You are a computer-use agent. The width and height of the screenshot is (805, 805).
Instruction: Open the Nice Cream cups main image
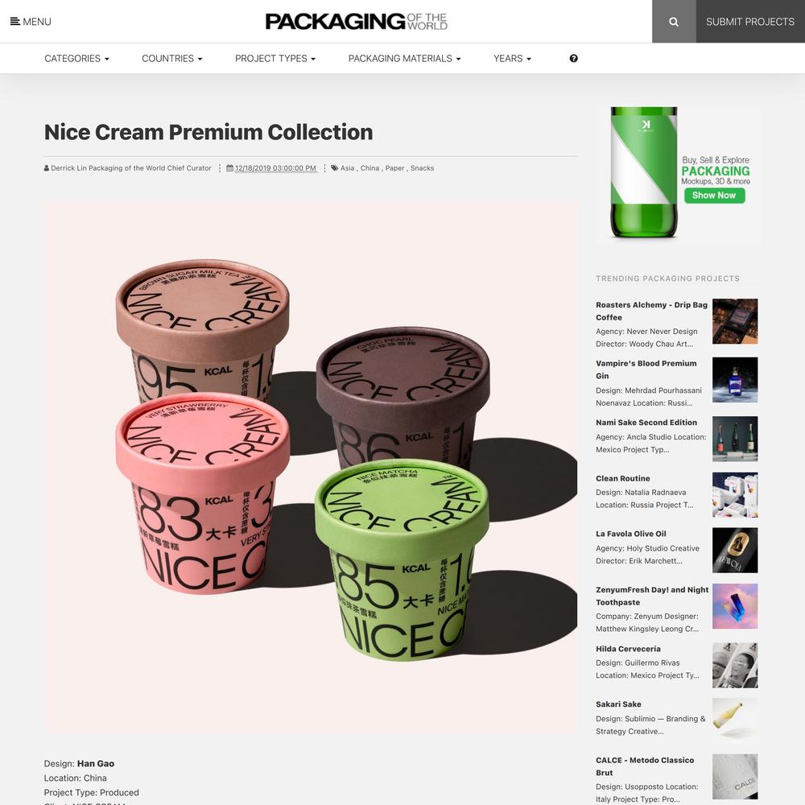tap(311, 467)
